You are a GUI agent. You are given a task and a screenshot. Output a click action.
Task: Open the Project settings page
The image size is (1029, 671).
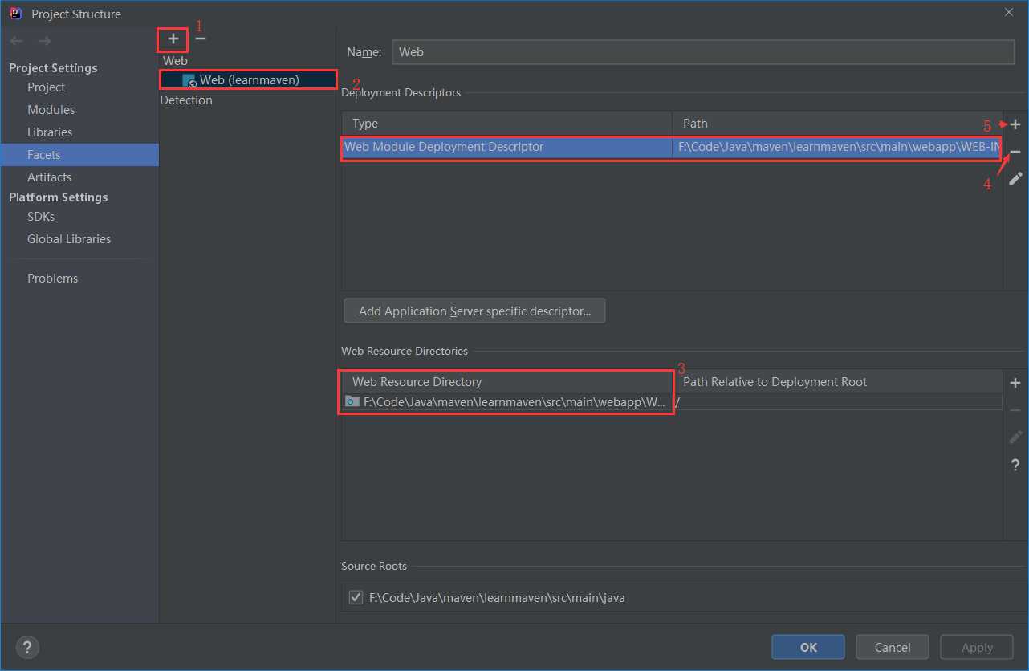(46, 87)
